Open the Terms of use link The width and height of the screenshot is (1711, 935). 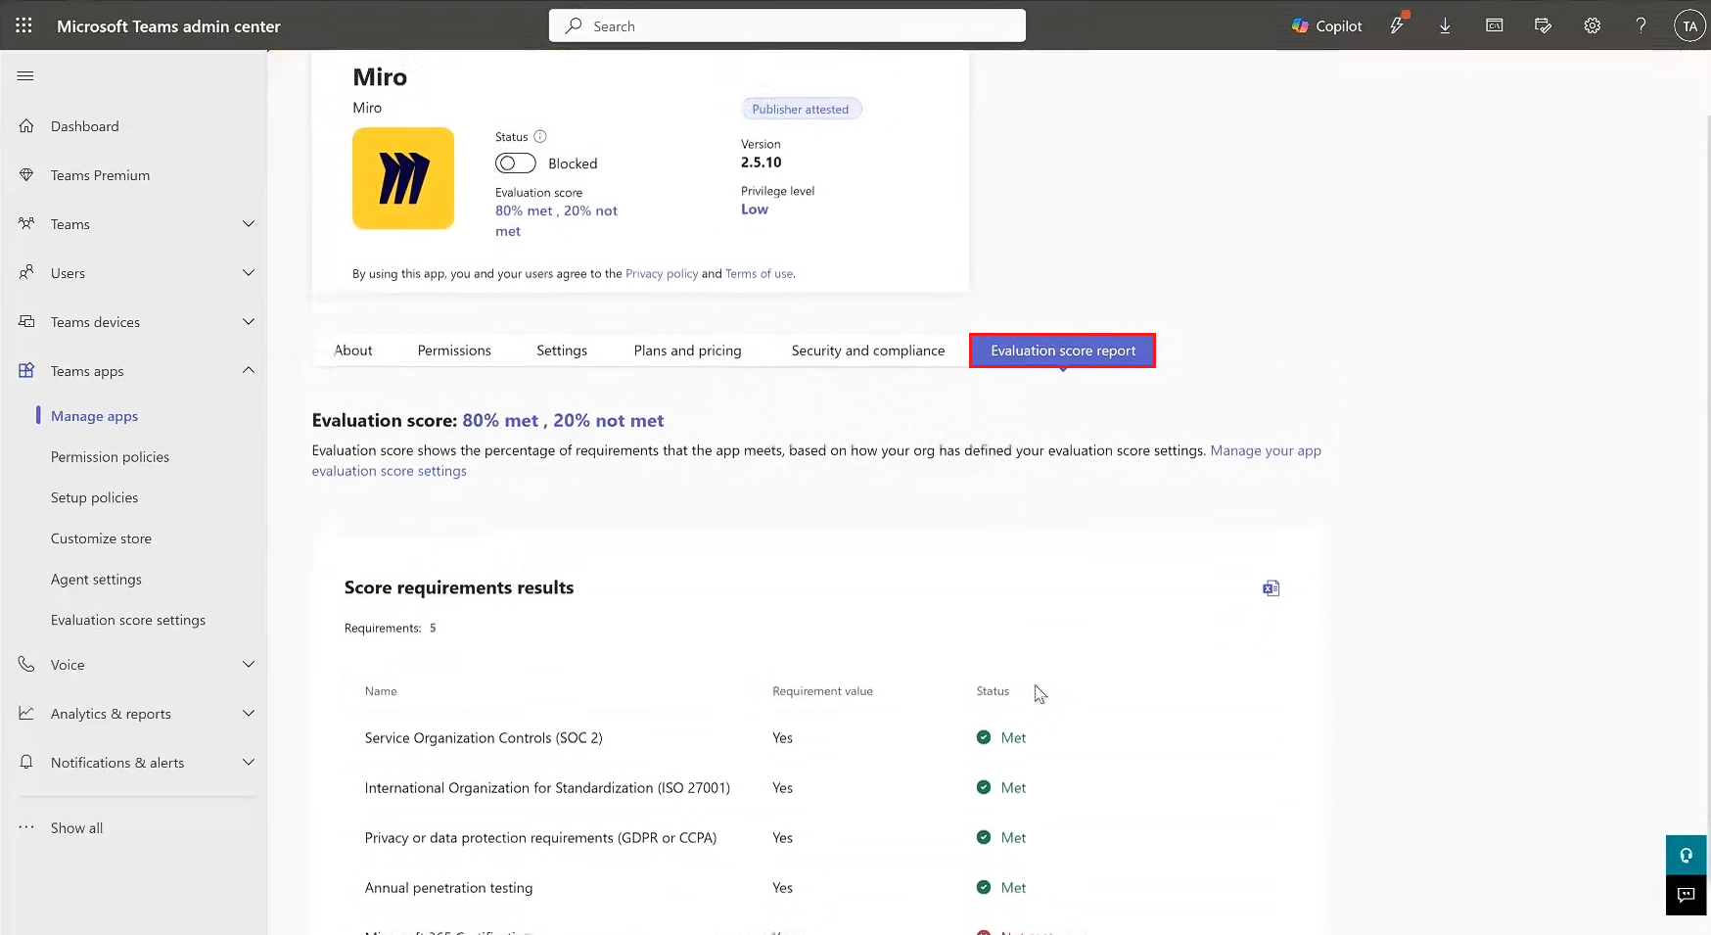tap(759, 274)
